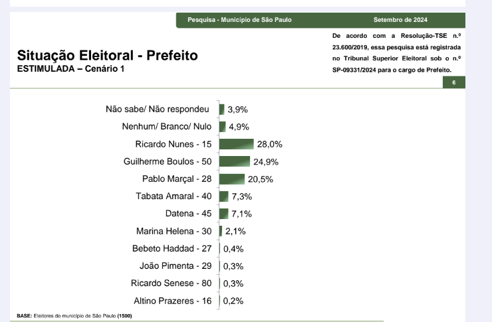Click the 'ESTIMULADA – Cenário 1' subtitle

tap(70, 68)
